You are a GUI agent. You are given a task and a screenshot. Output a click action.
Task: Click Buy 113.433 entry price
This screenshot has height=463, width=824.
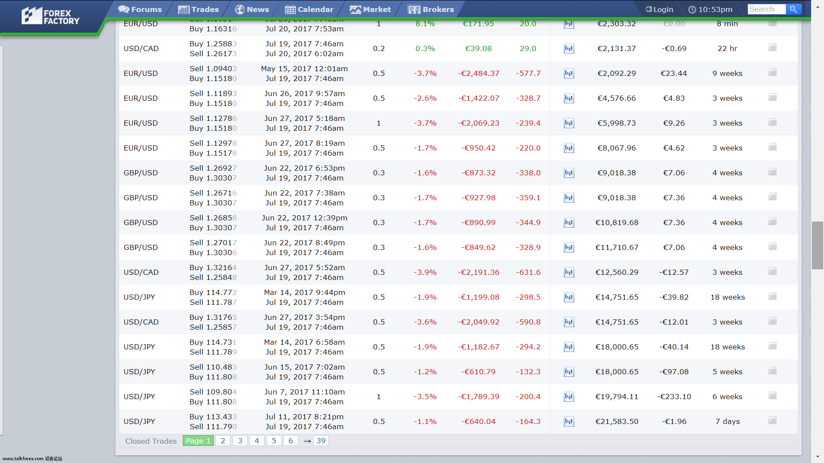point(213,417)
